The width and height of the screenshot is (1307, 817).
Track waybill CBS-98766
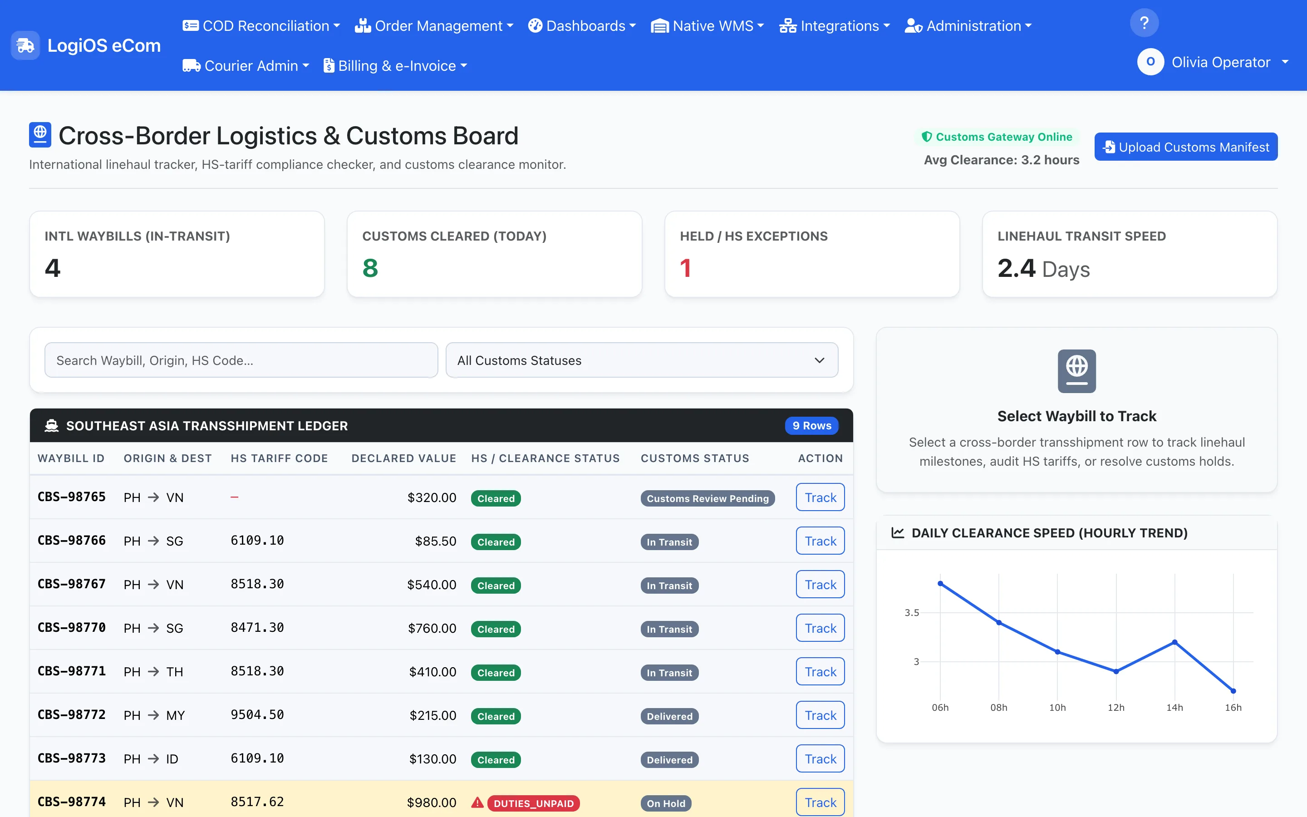coord(820,541)
